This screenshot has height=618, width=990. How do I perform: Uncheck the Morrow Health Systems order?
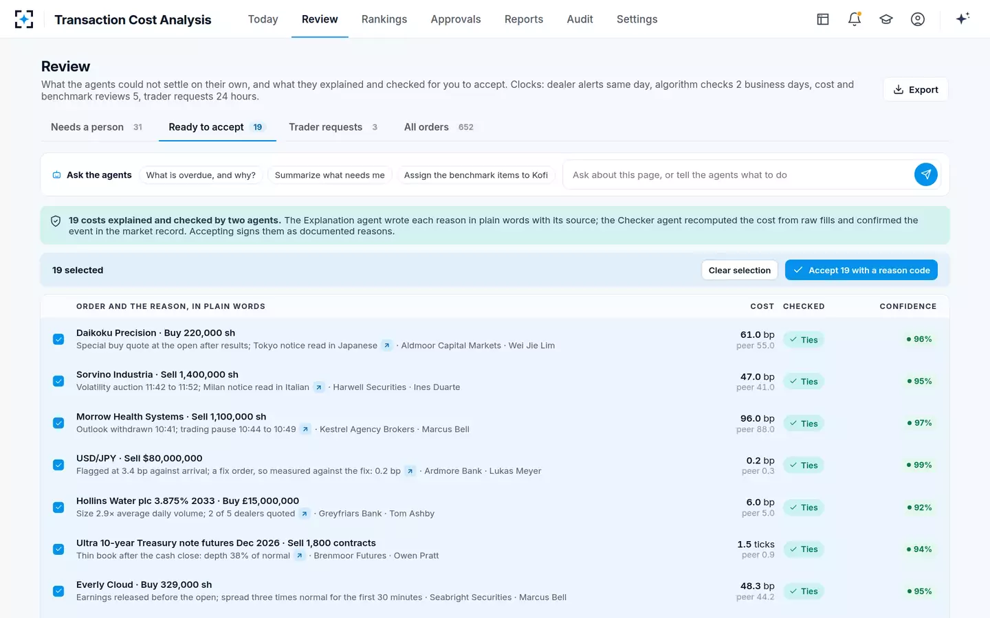click(58, 423)
